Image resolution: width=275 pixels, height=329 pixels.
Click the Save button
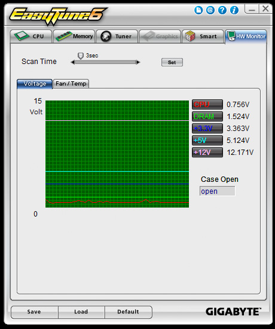[35, 312]
